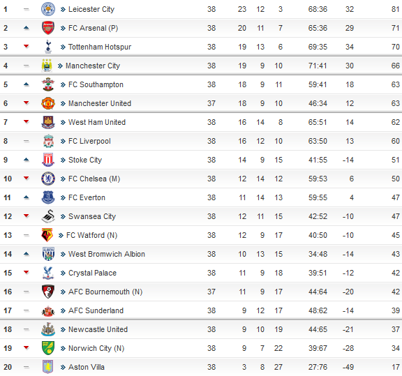402x376 pixels.
Task: Click the Swansea City swan crest
Action: click(48, 216)
